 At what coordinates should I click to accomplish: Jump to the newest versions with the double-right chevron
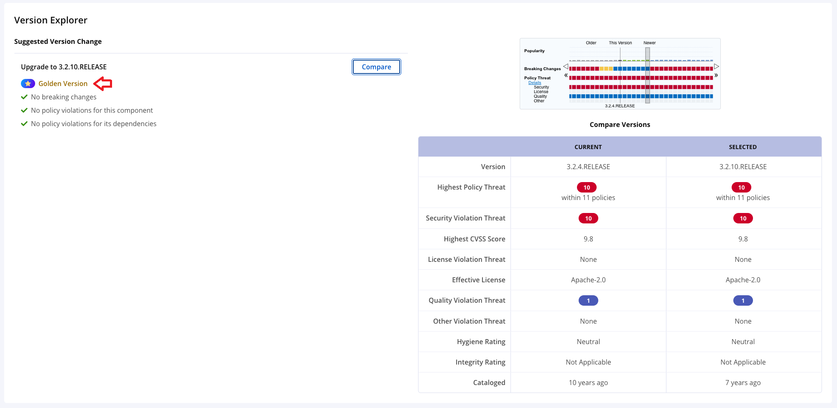[716, 76]
